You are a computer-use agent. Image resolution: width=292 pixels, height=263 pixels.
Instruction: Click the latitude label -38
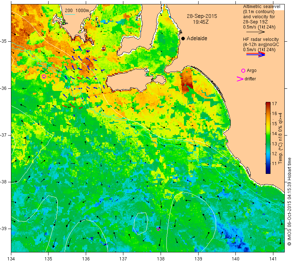point(4,182)
